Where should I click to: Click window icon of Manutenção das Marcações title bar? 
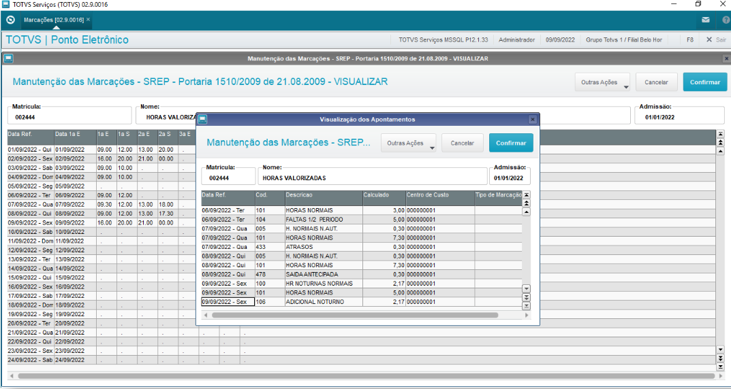(8, 58)
